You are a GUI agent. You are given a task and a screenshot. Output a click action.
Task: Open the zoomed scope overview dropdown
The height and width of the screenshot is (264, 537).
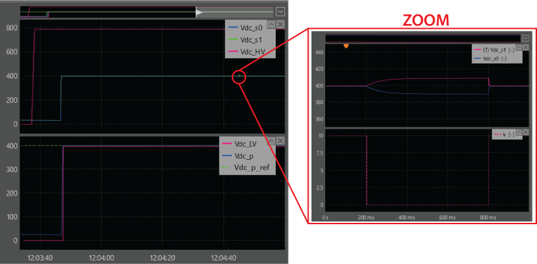tap(526, 38)
